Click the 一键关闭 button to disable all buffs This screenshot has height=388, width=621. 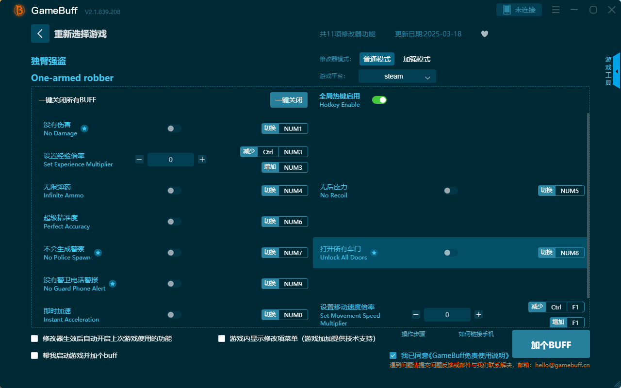click(x=289, y=99)
